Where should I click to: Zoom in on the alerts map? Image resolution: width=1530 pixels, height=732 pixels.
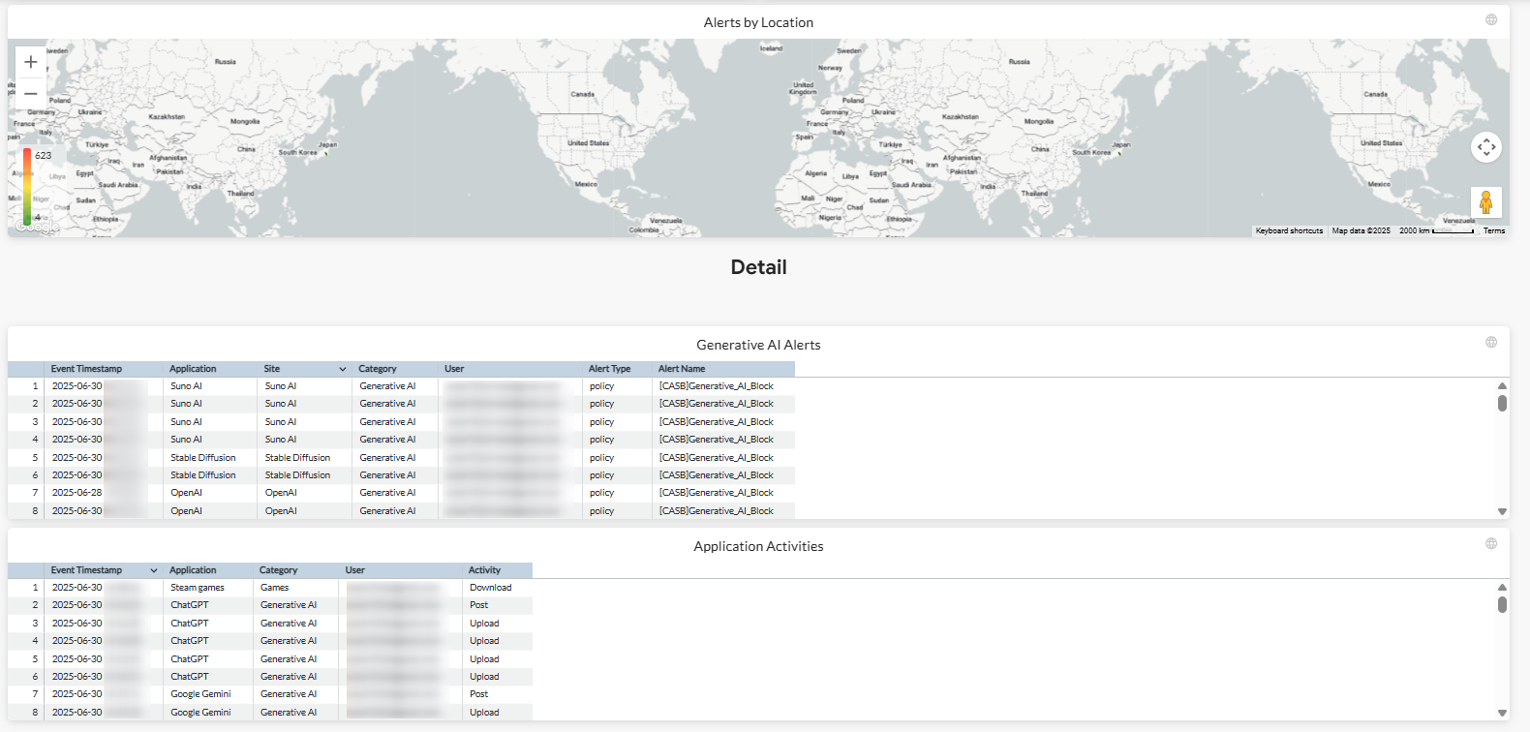coord(31,62)
